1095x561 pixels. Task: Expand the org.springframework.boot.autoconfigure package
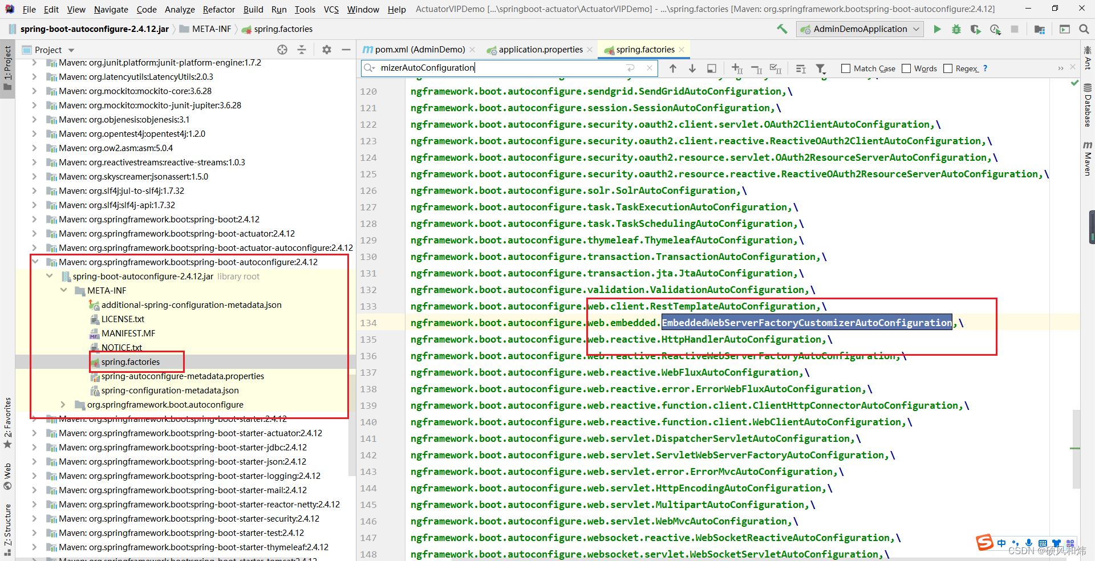click(x=63, y=404)
